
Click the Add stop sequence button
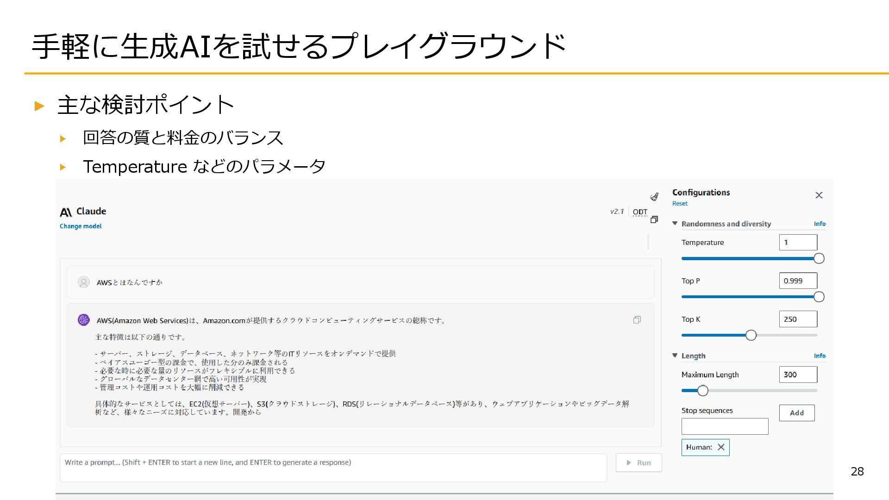tap(796, 413)
